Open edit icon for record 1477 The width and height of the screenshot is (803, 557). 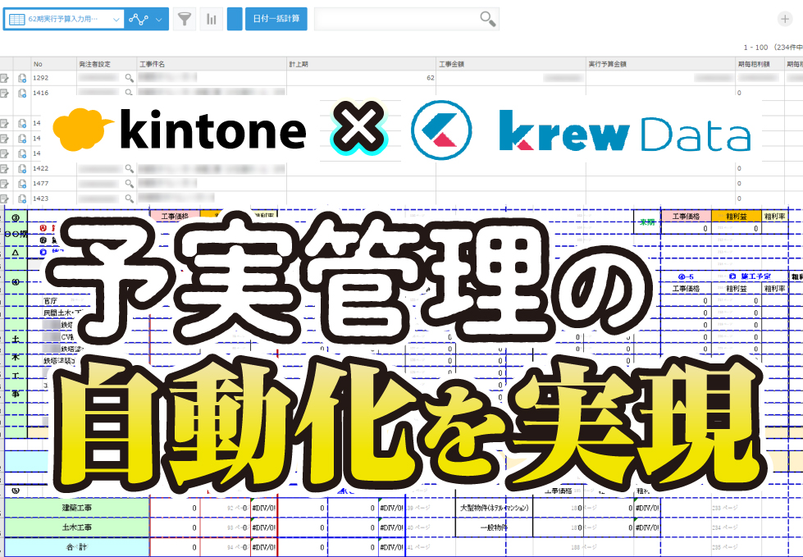pyautogui.click(x=5, y=183)
